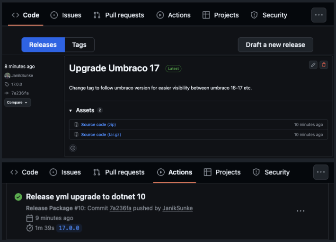
Task: Open workflow run options menu (three dots)
Action: coord(301,211)
